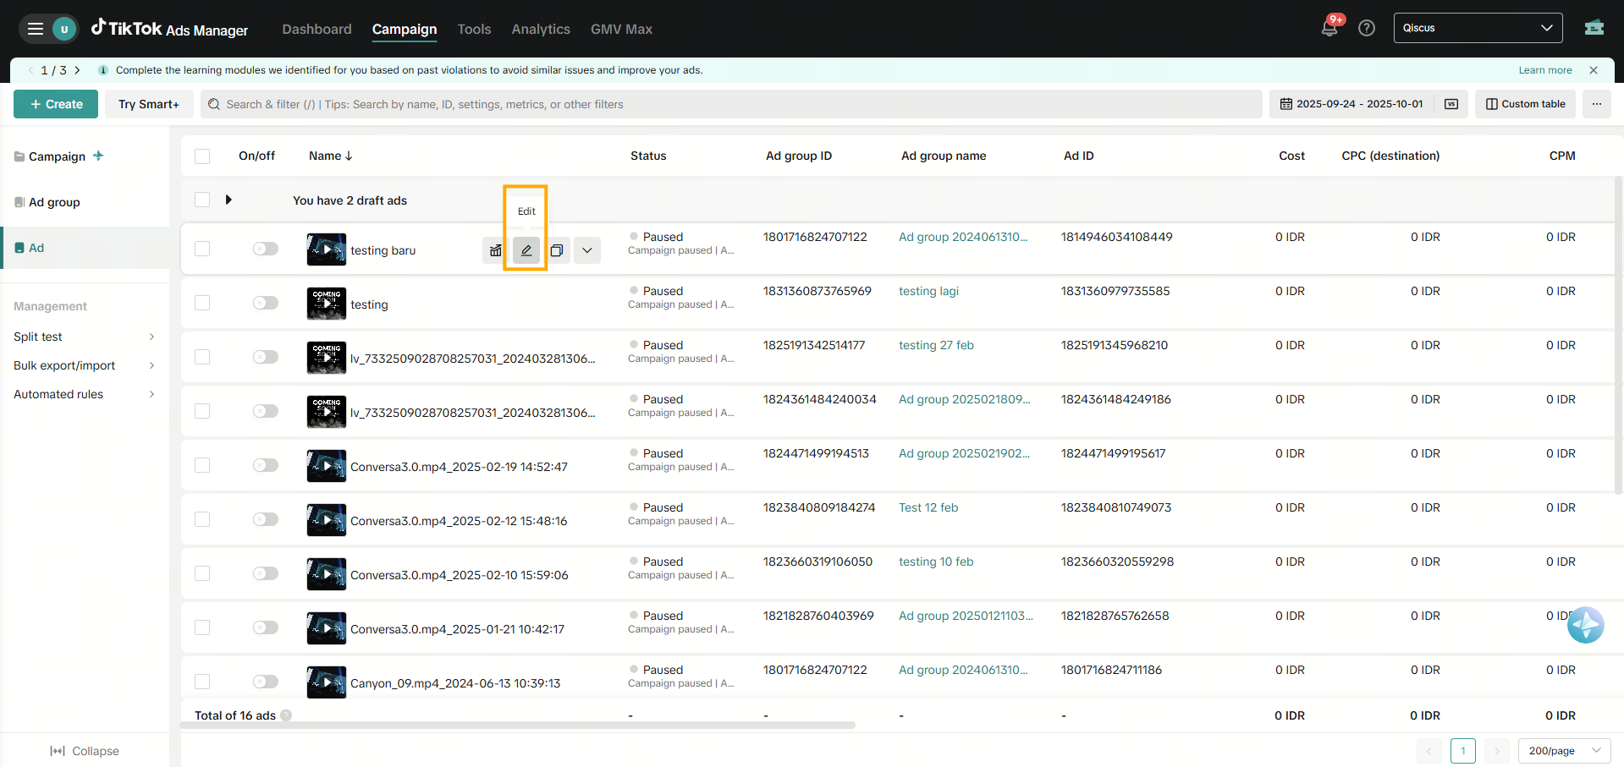1624x767 pixels.
Task: Select Ad group in the left sidebar
Action: tap(54, 202)
